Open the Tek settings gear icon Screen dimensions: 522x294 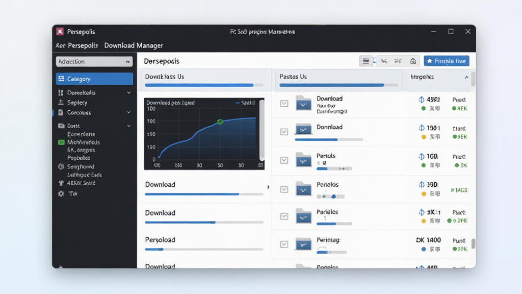point(61,193)
